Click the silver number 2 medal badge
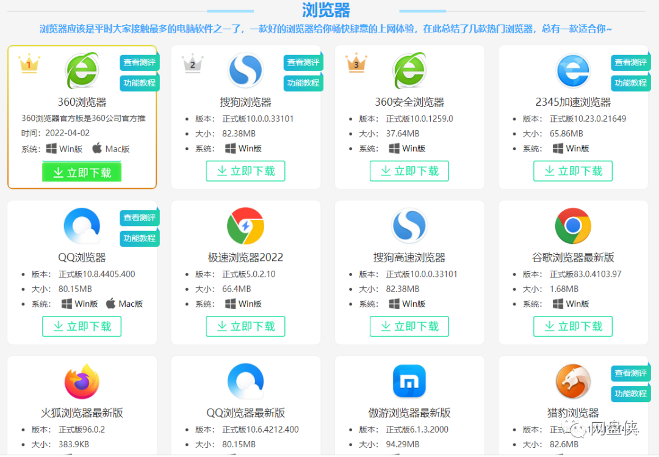Screen dimensions: 659x457 (193, 64)
